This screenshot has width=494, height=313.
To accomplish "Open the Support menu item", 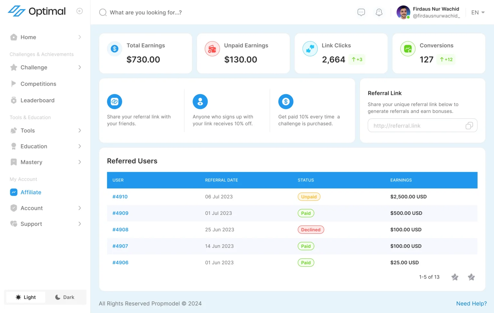I will pyautogui.click(x=31, y=224).
